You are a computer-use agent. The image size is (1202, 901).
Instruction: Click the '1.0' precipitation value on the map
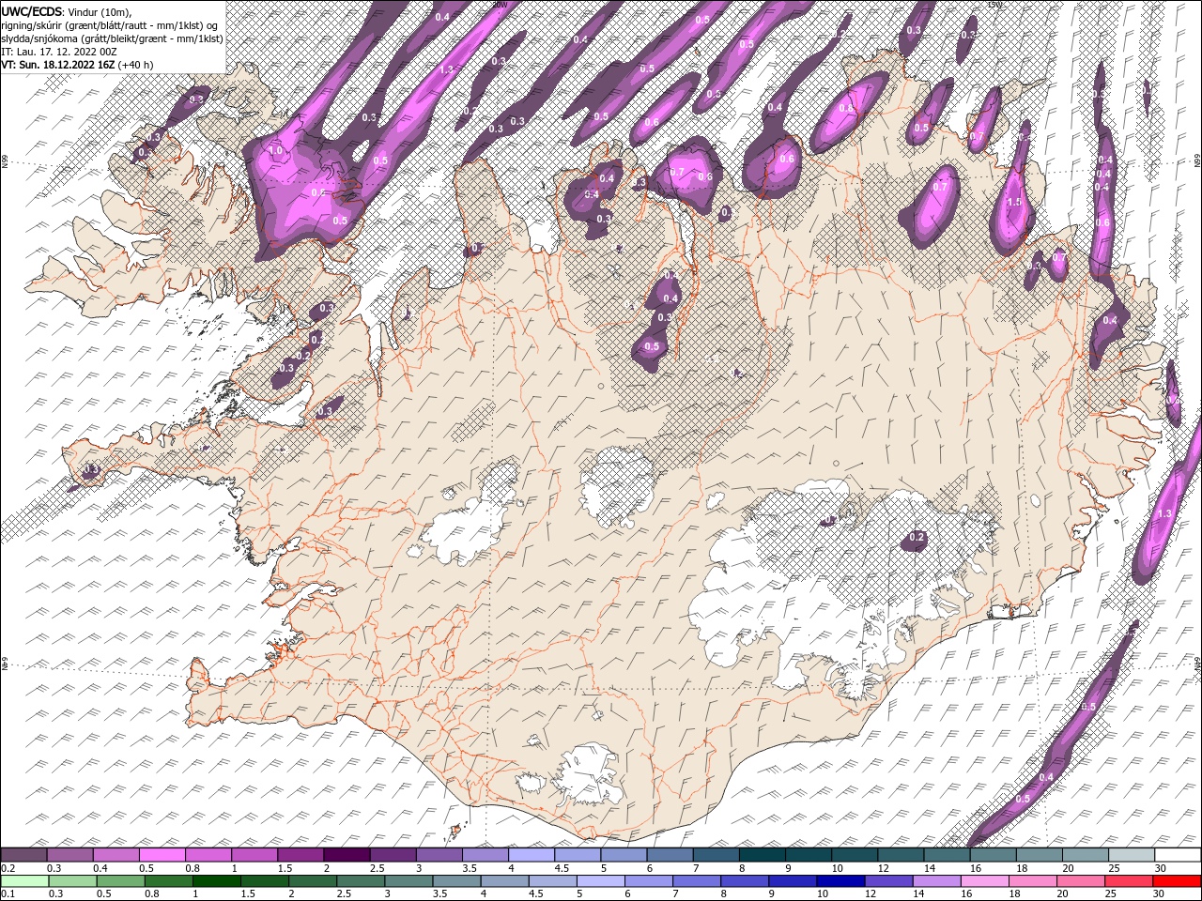click(275, 150)
